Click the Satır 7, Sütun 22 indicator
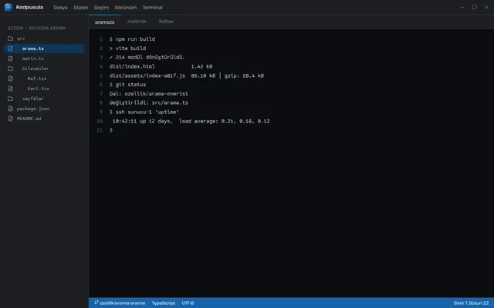Viewport: 494px width, 308px height. pos(472,303)
